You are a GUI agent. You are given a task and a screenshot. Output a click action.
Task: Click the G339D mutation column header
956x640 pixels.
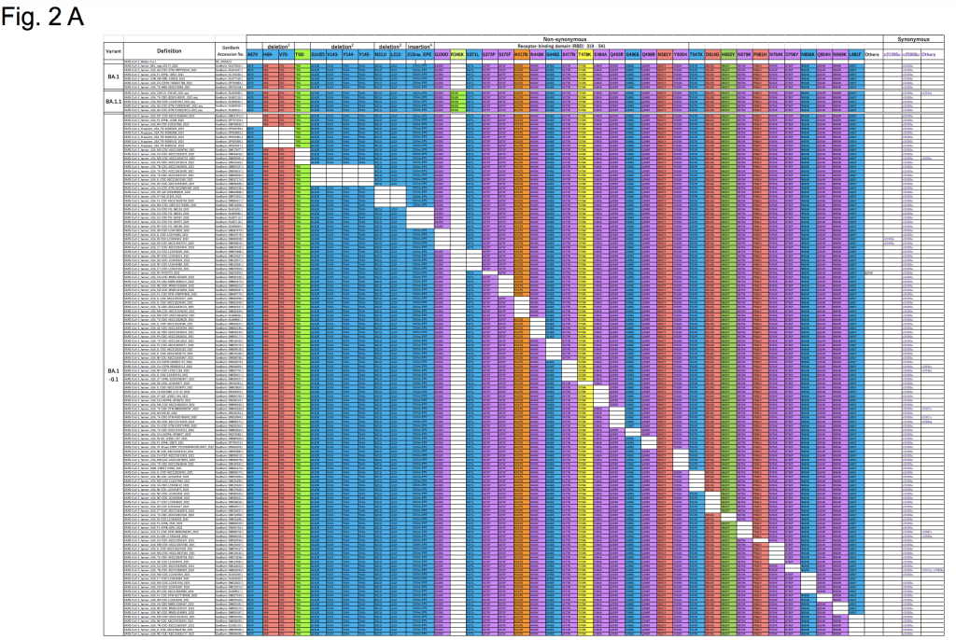(442, 55)
